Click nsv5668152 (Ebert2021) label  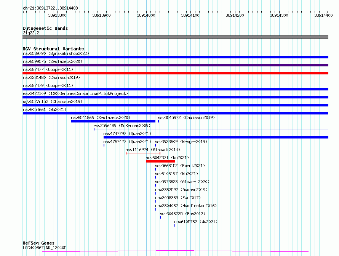(180, 166)
